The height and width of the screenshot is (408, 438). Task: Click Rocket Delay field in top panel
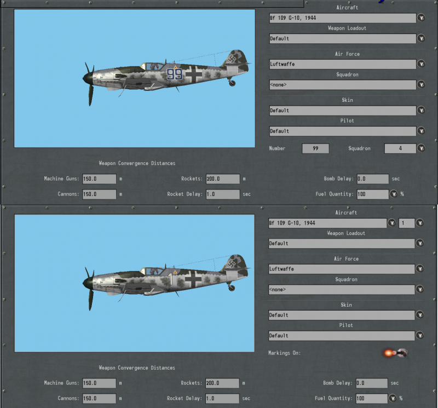223,194
